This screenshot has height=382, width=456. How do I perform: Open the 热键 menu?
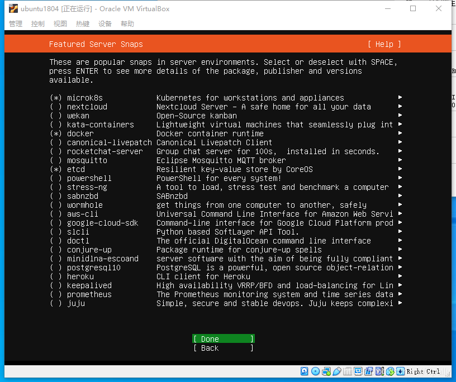tap(83, 24)
